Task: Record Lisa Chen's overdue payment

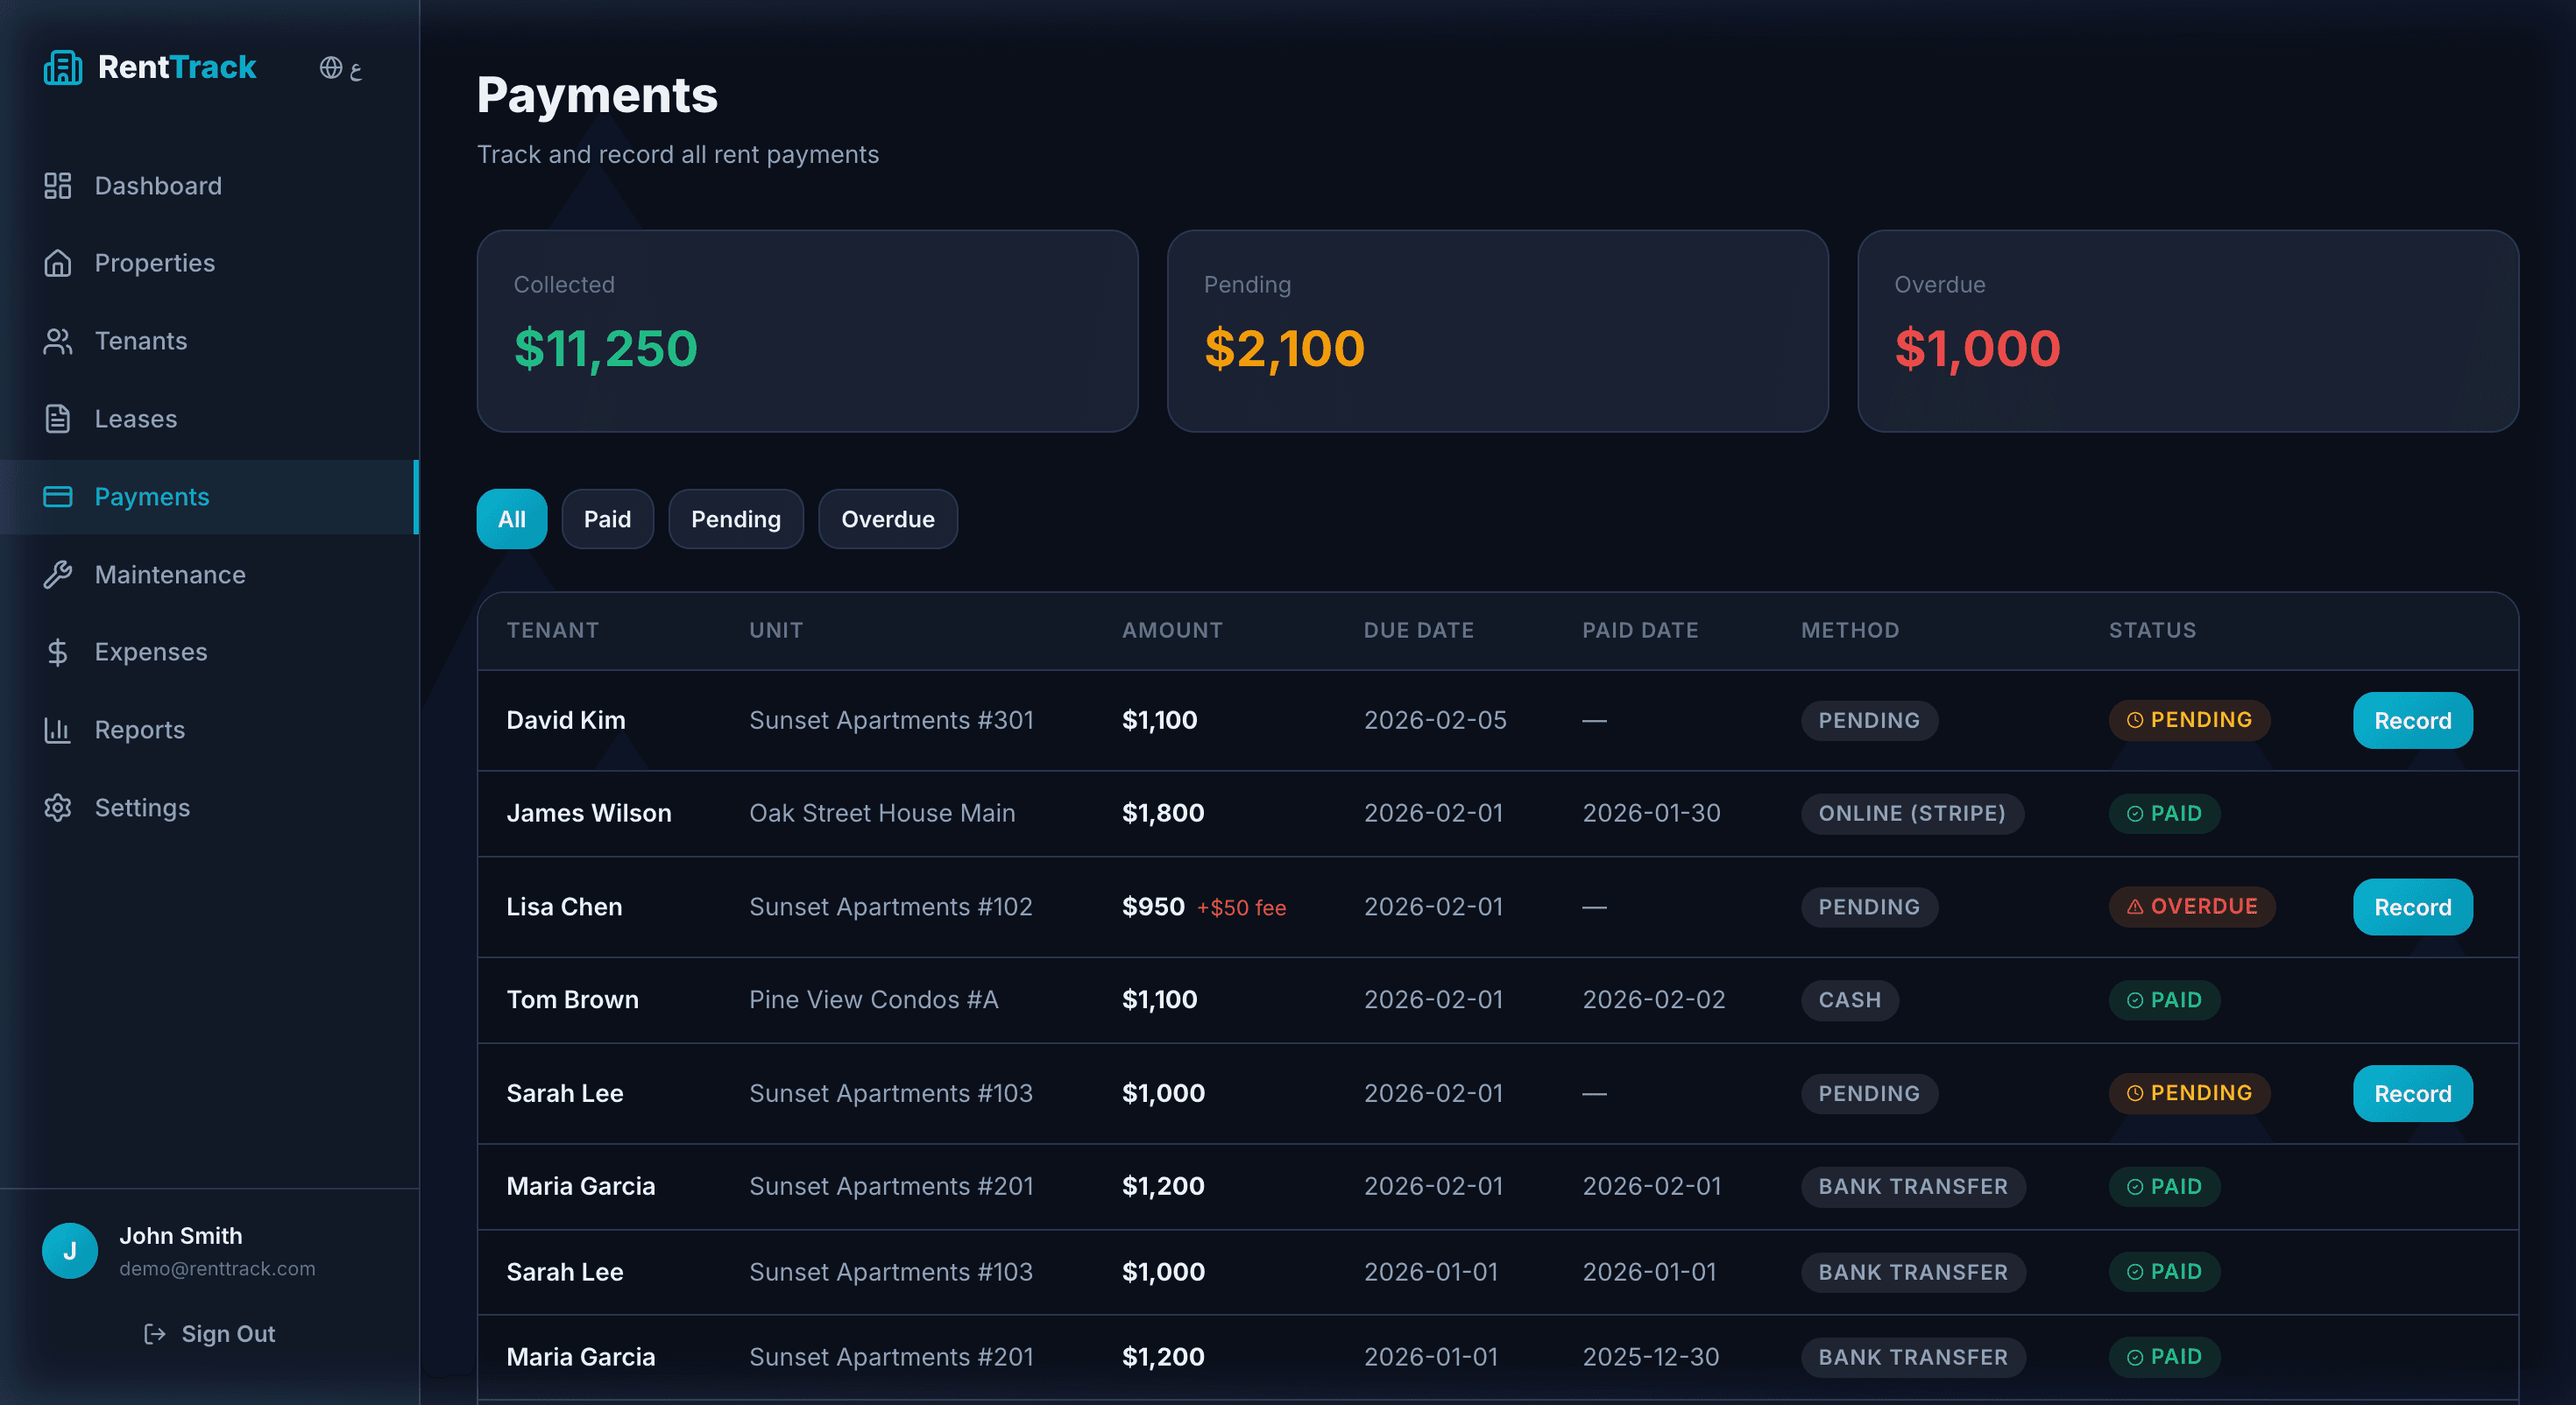Action: click(x=2412, y=907)
